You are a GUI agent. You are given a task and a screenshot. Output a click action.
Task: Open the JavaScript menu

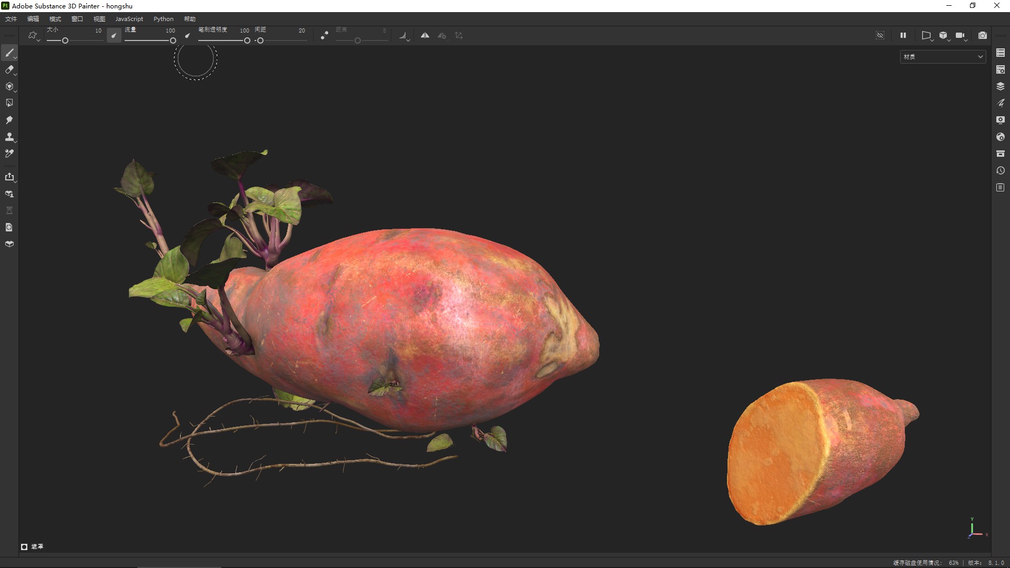coord(129,19)
